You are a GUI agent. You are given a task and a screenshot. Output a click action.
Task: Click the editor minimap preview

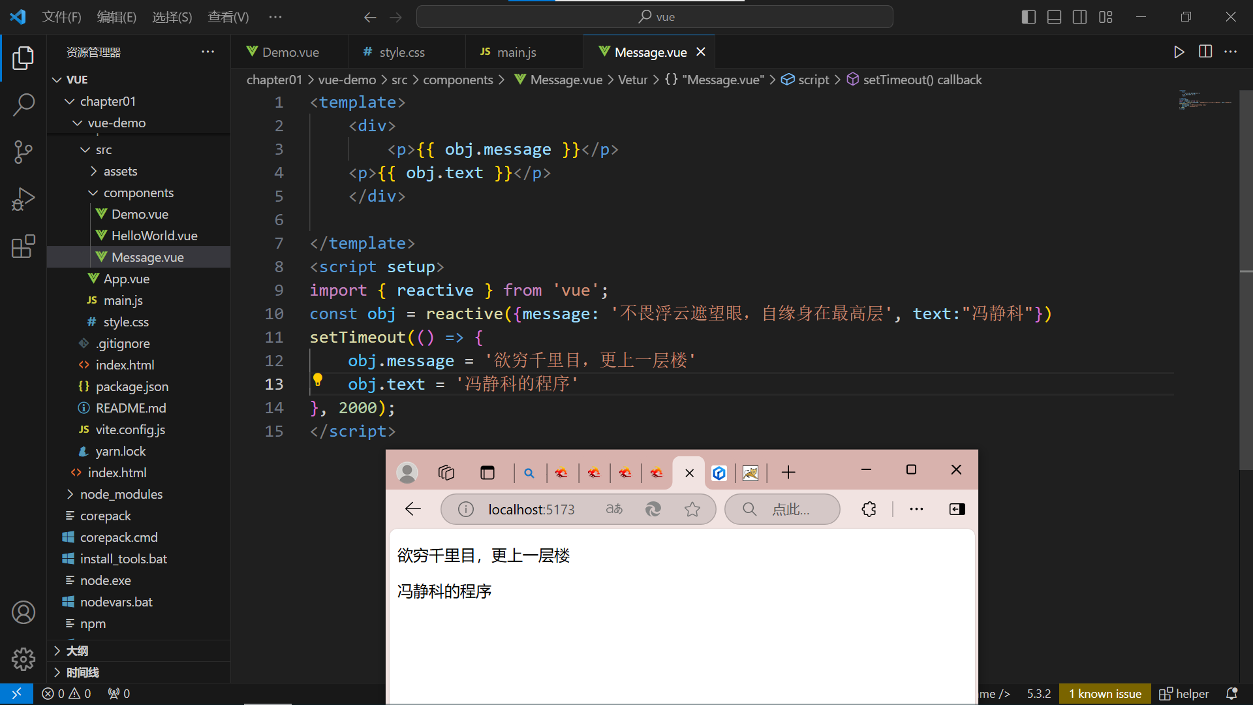pyautogui.click(x=1206, y=101)
